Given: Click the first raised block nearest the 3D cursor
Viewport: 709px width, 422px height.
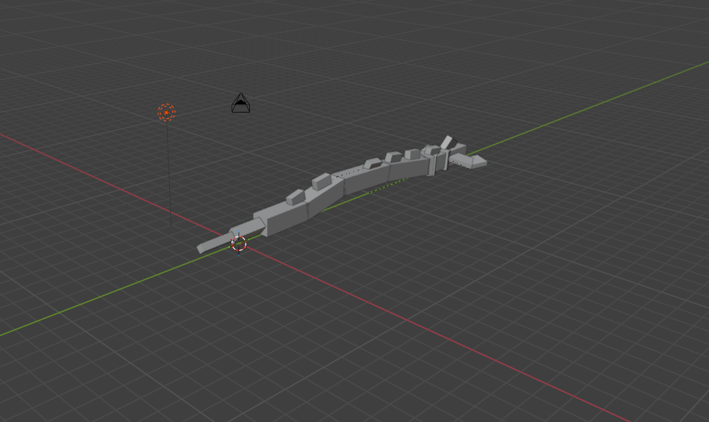Looking at the screenshot, I should point(295,197).
